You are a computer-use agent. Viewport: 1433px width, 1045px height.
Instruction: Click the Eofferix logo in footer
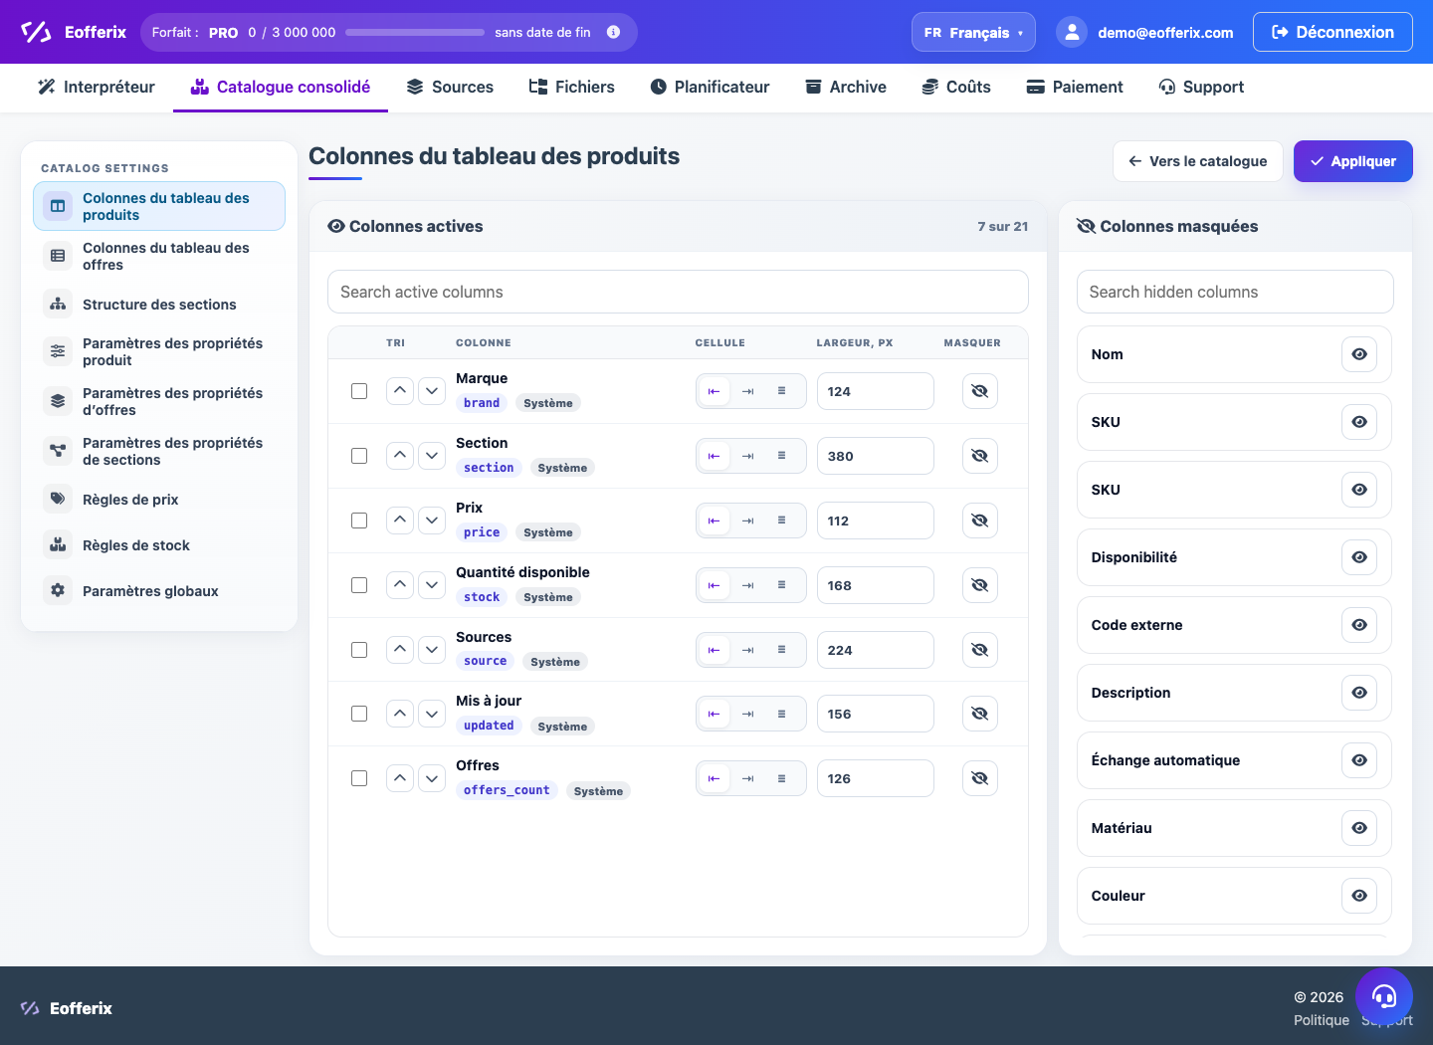[x=67, y=1008]
